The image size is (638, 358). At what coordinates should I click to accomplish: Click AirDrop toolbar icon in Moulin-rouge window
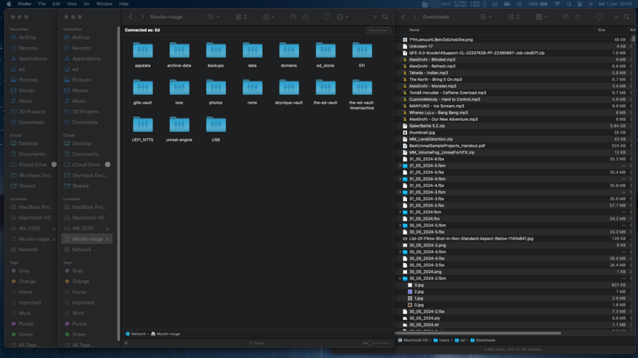click(293, 17)
